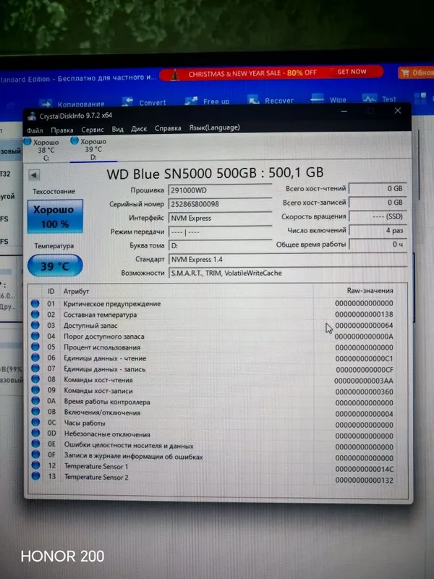
Task: Click the status dot for Составная температура
Action: pyautogui.click(x=35, y=314)
